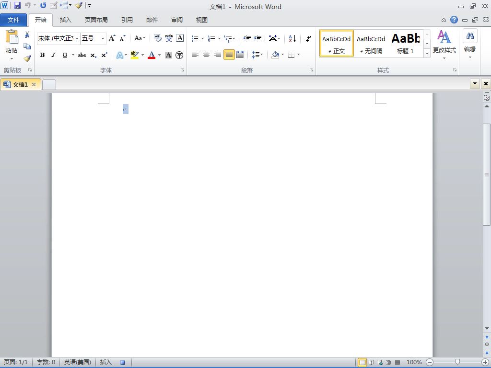This screenshot has width=491, height=368.
Task: Click the red font color A button
Action: 152,55
